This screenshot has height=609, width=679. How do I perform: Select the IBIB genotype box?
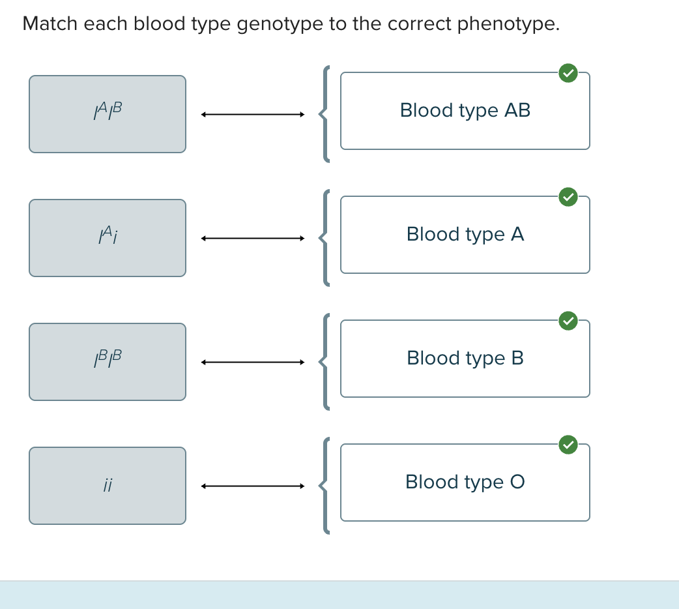click(x=108, y=362)
